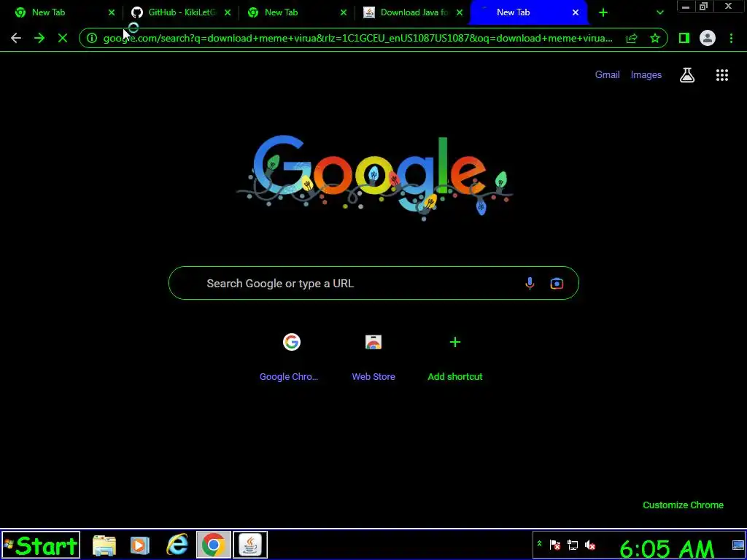Open site information icon in address bar
The height and width of the screenshot is (560, 747).
click(92, 38)
